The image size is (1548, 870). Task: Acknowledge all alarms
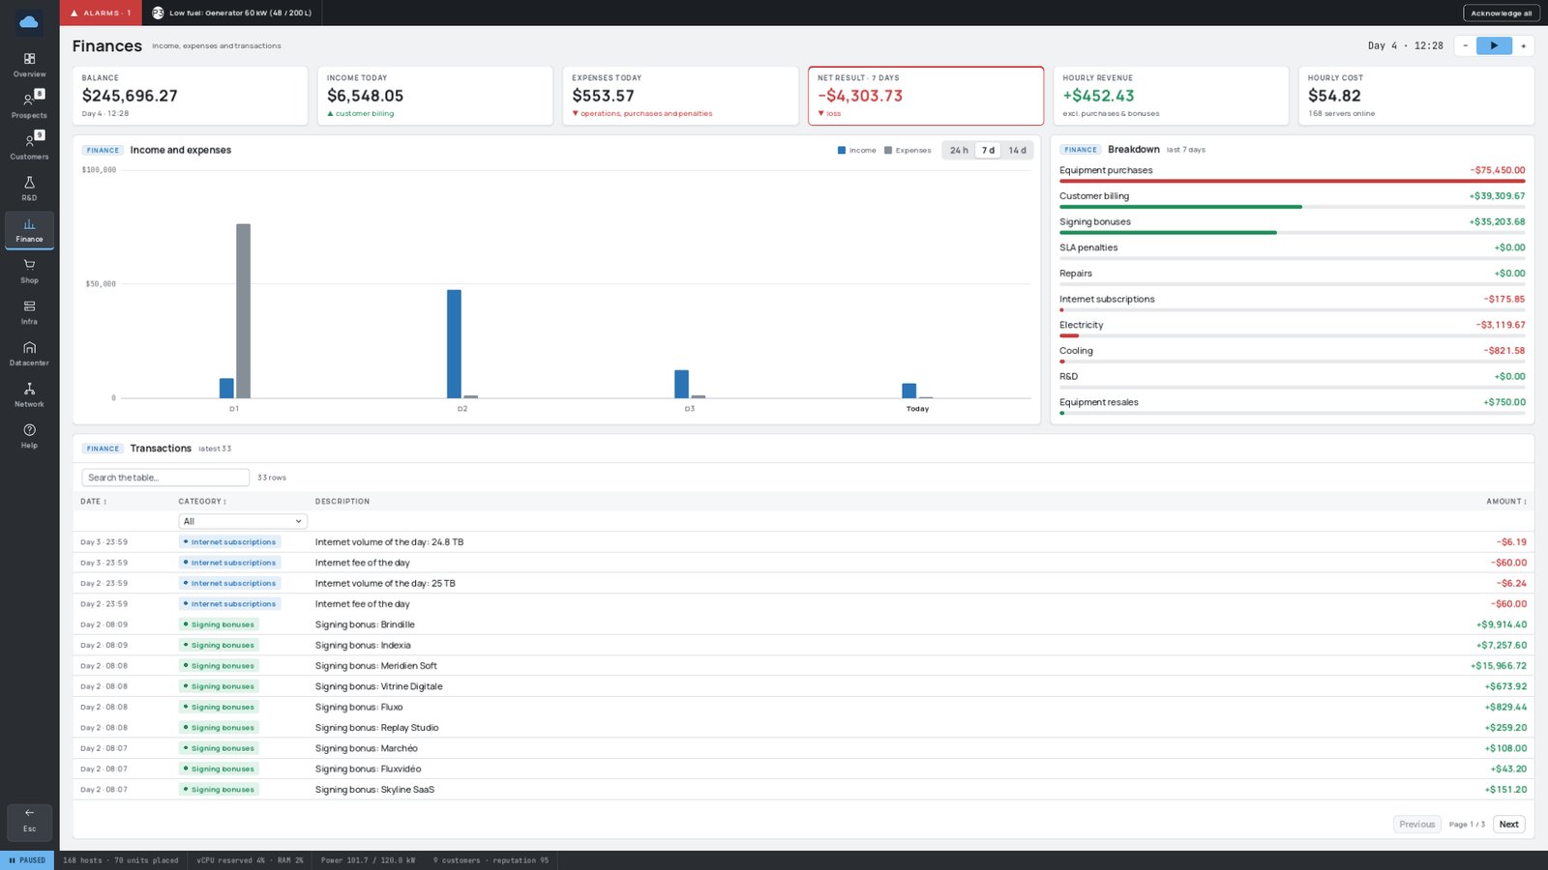(1501, 13)
